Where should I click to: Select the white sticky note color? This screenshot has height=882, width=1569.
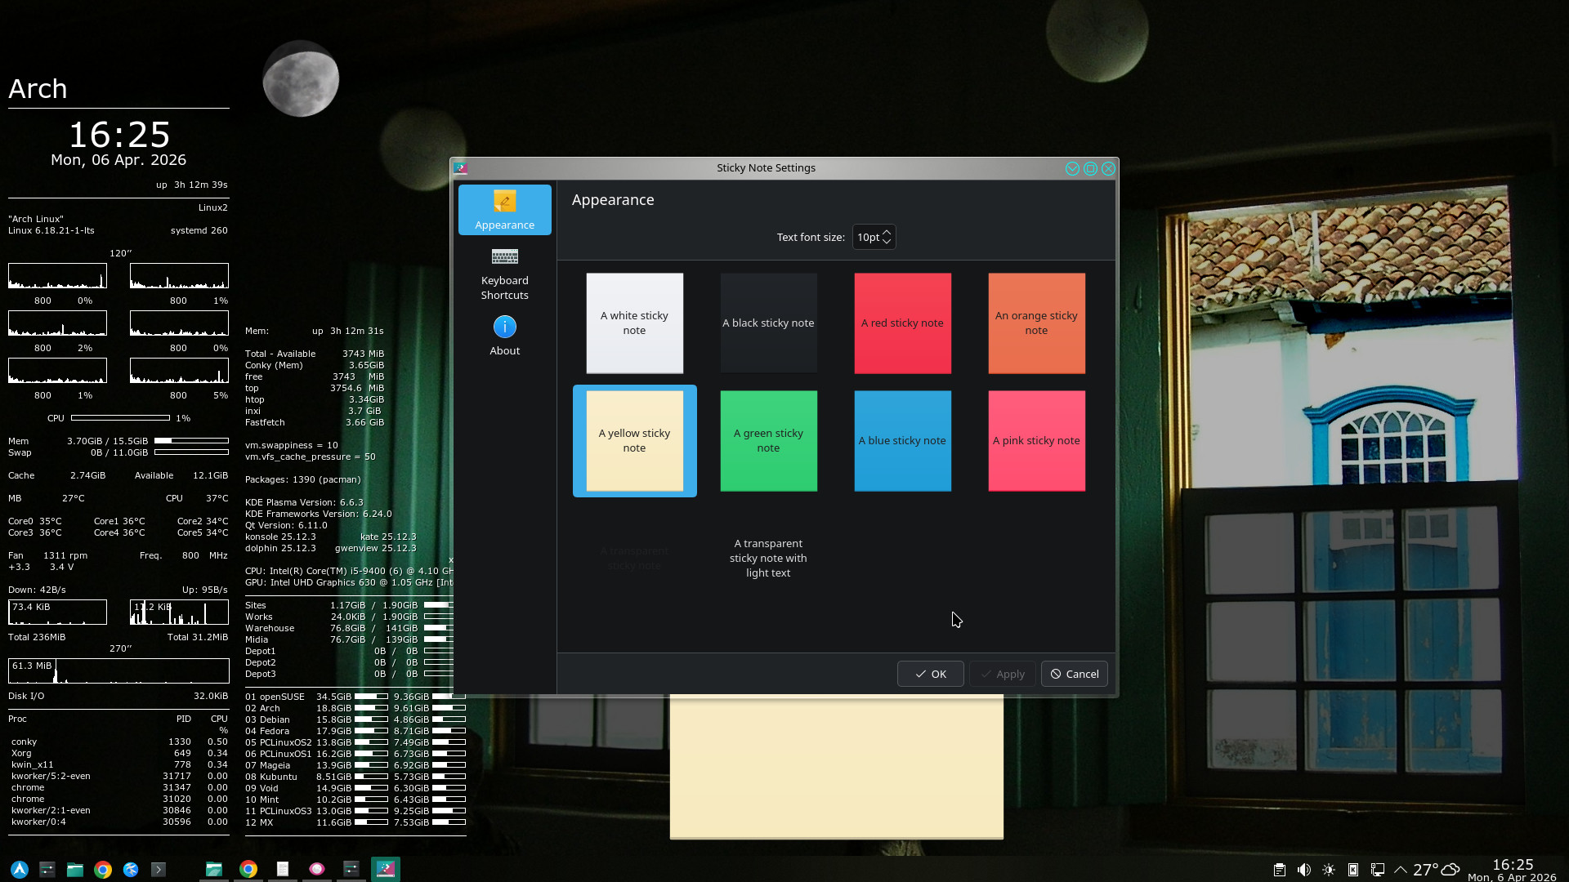coord(634,323)
